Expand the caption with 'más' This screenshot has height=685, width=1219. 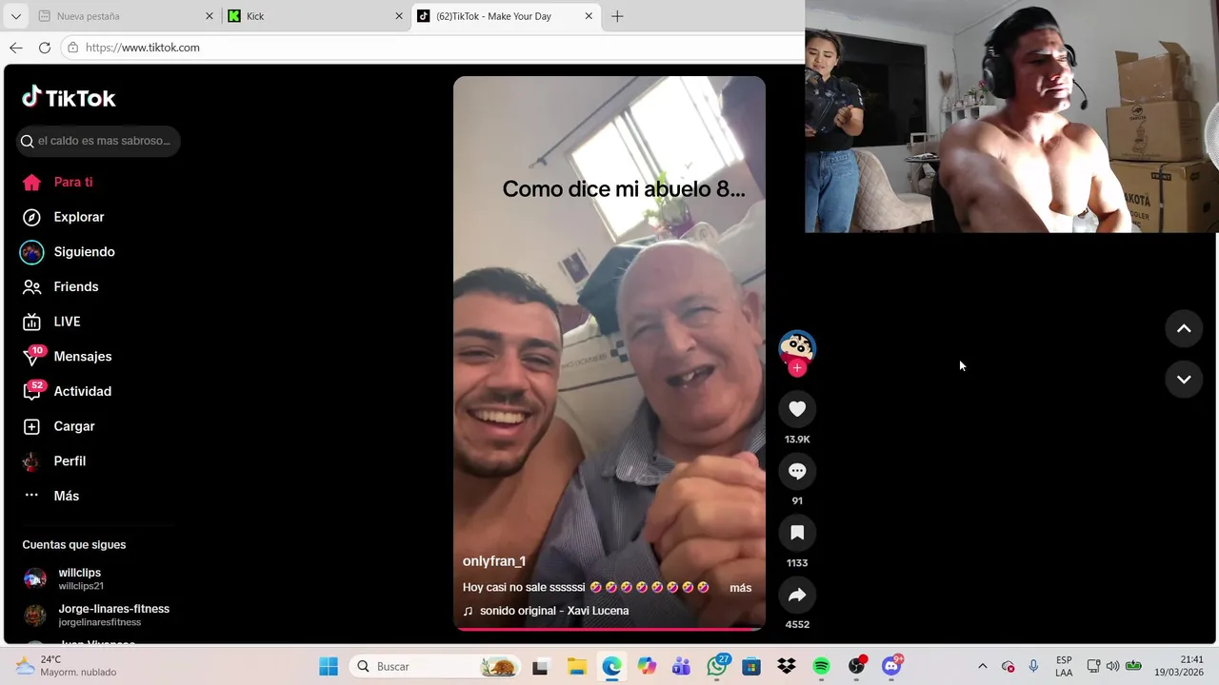point(741,588)
